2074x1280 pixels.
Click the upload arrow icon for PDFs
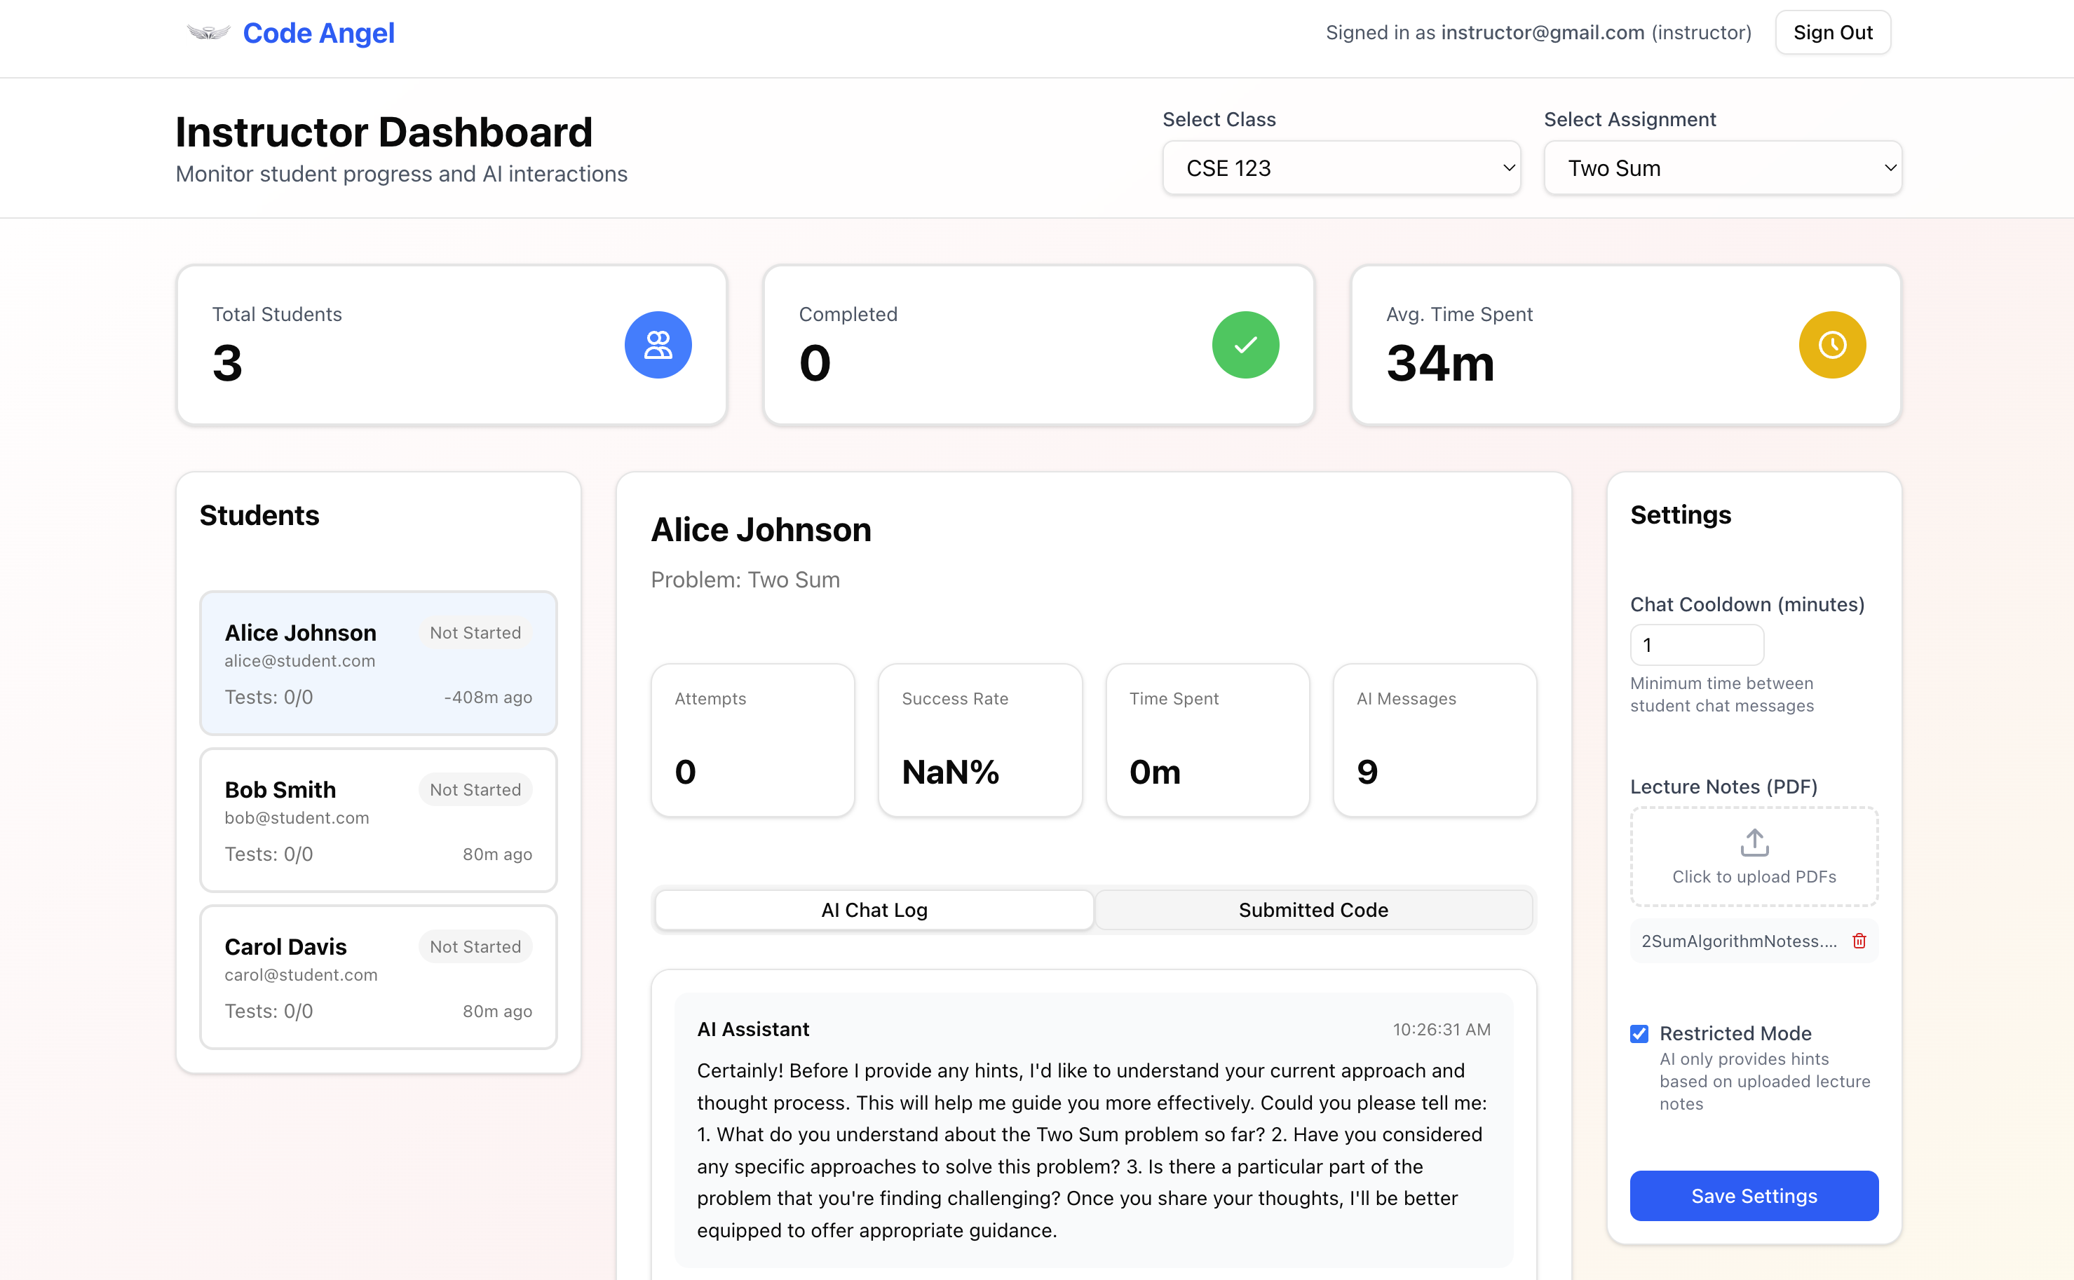tap(1754, 843)
